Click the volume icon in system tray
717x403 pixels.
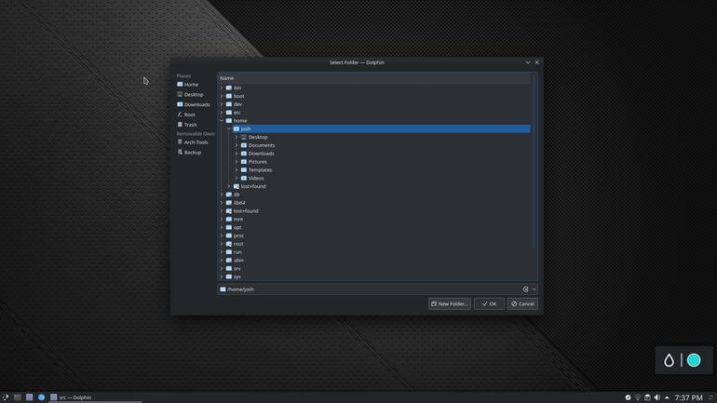pyautogui.click(x=657, y=397)
